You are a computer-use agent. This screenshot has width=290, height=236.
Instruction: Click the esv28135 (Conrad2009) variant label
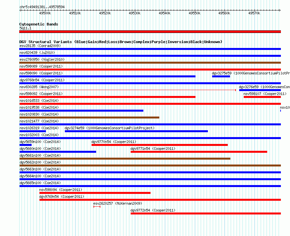(x=40, y=46)
